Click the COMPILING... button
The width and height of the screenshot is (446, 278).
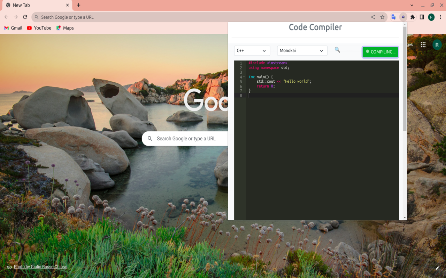(x=380, y=52)
